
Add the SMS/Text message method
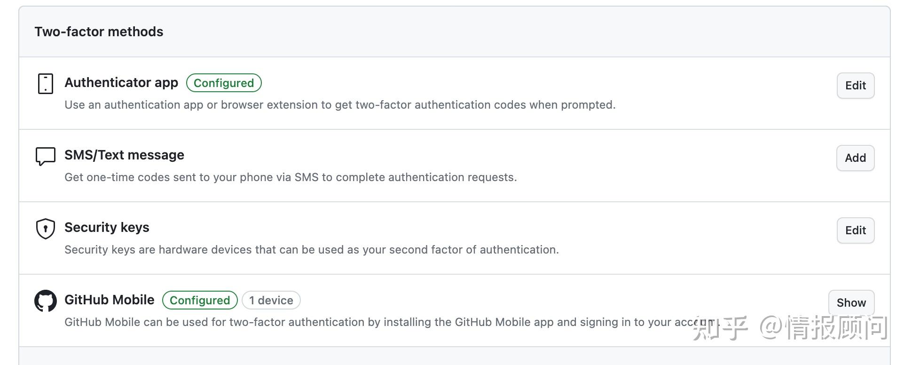(855, 158)
